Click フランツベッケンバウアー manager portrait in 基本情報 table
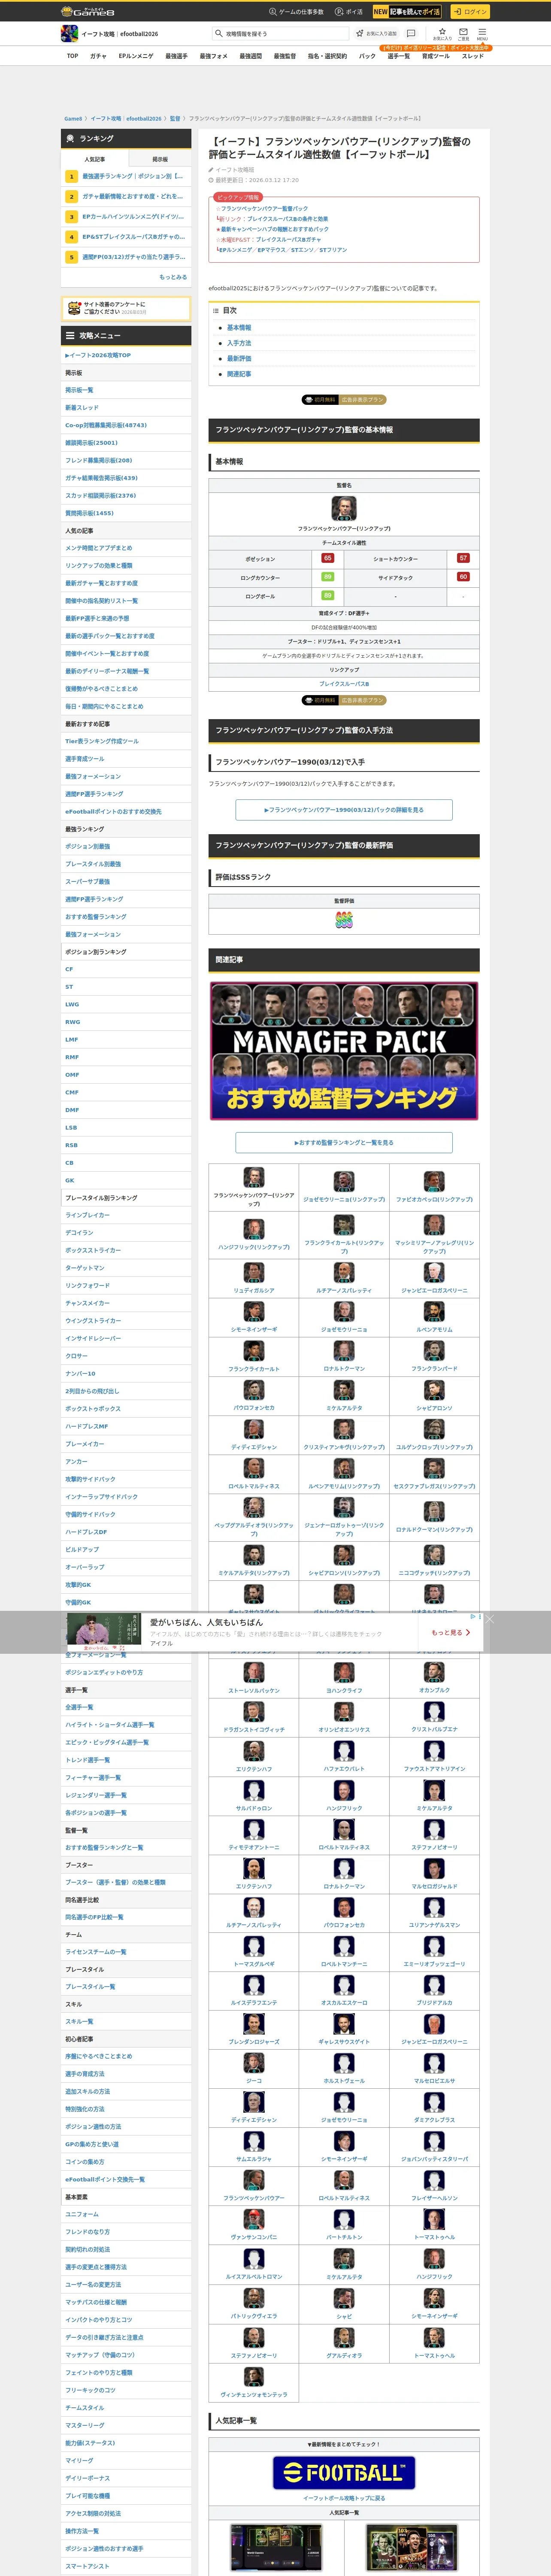551x2576 pixels. point(344,508)
